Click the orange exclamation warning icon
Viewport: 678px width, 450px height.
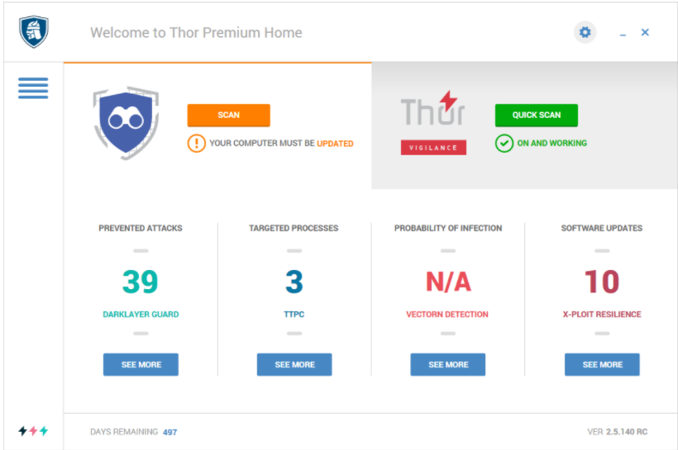point(196,144)
